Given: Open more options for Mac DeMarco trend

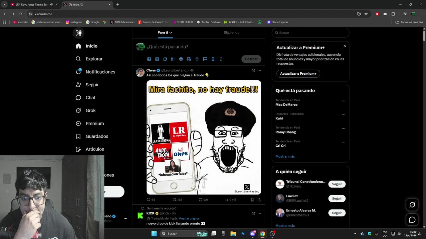Looking at the screenshot, I should [343, 101].
